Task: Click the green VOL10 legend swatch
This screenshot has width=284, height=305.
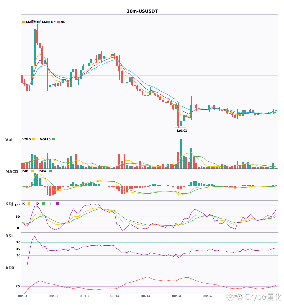Action: click(54, 139)
